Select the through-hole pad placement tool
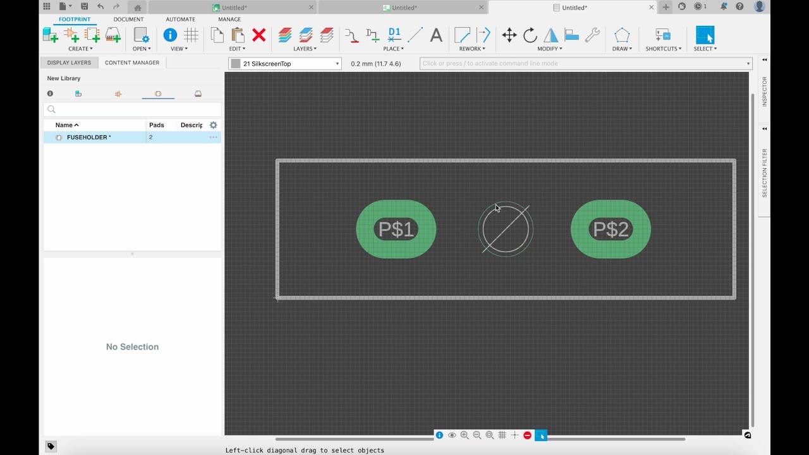Image resolution: width=809 pixels, height=455 pixels. pyautogui.click(x=373, y=35)
